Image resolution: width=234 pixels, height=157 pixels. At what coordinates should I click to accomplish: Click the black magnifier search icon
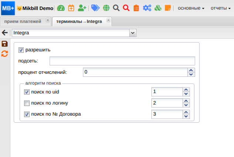[116, 8]
